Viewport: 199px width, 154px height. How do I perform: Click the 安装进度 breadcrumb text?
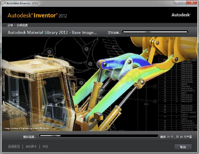click(x=22, y=25)
